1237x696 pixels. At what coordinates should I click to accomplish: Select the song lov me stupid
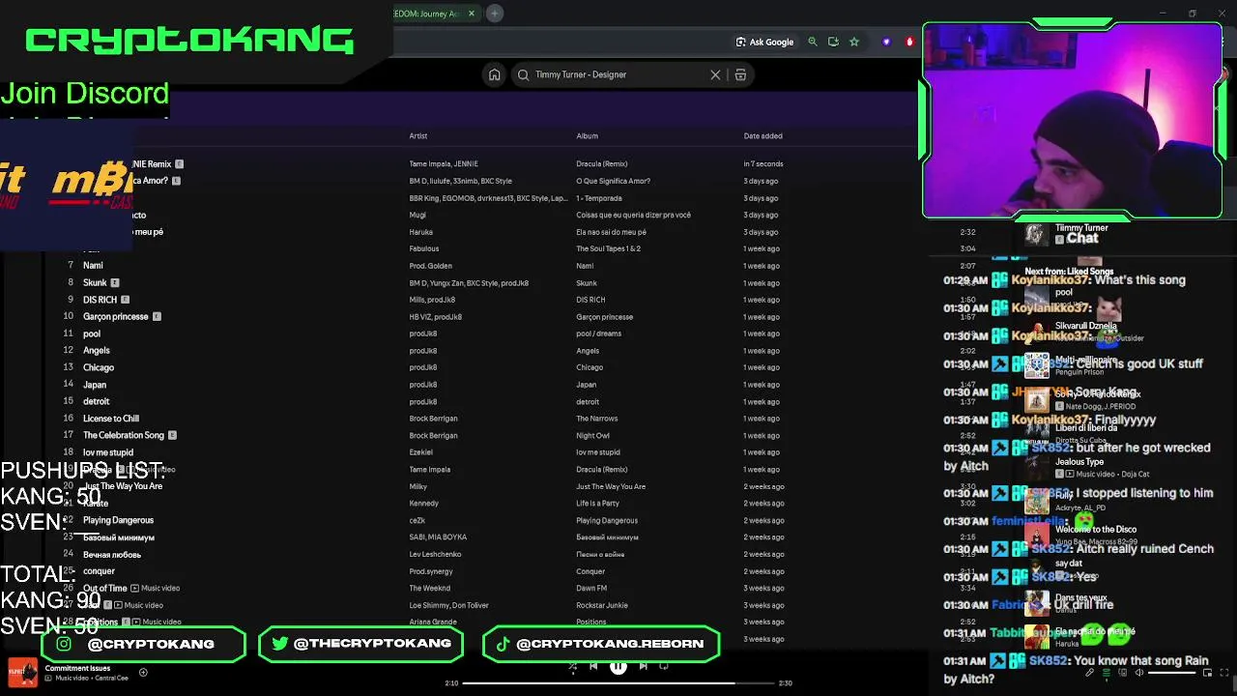point(108,452)
